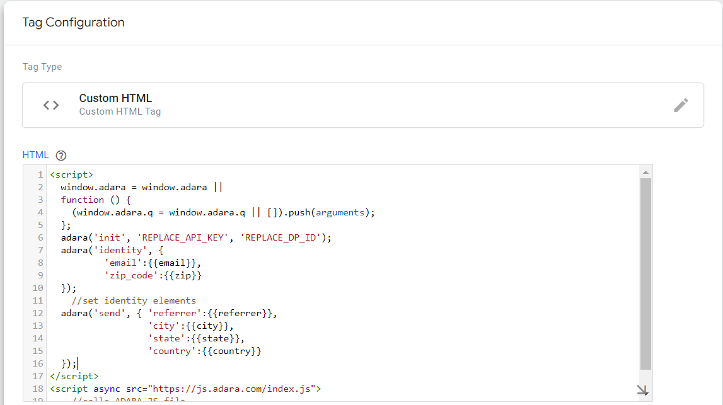Click the Tag Type label
The image size is (723, 405).
tap(42, 67)
